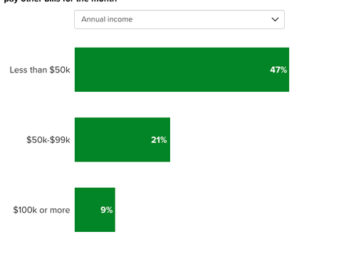Choose the middle-length bar showing 21%
Viewport: 356px width, 271px height.
click(x=122, y=139)
